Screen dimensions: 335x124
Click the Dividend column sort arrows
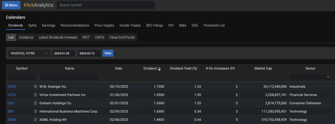[159, 69]
